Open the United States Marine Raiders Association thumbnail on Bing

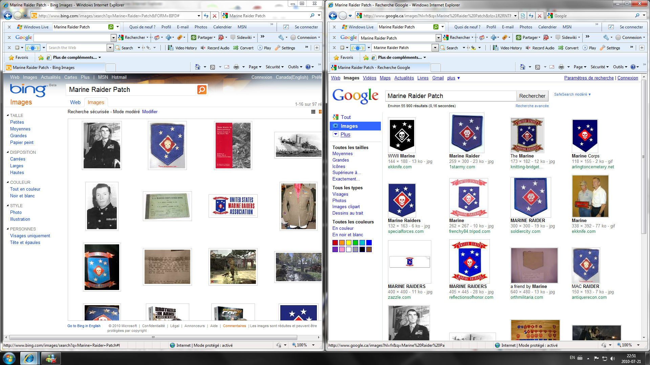coord(233,206)
